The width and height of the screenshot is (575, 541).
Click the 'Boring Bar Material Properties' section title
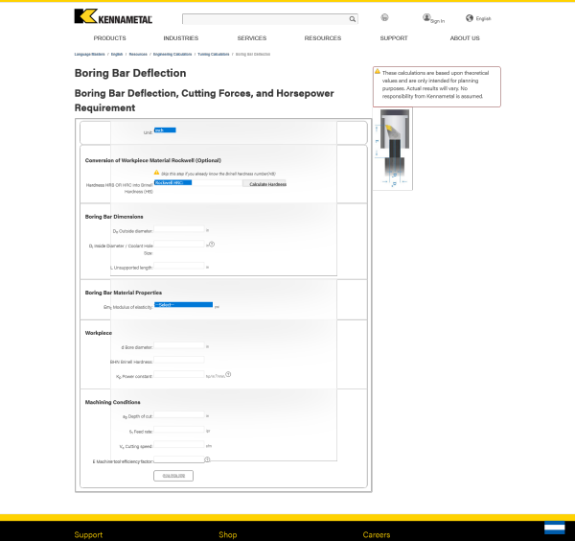124,293
